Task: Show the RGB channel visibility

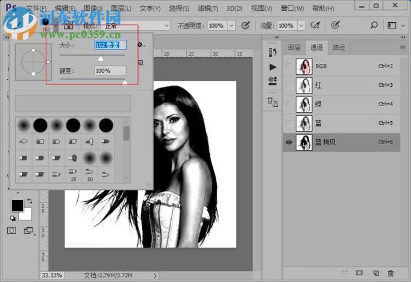Action: tap(289, 66)
